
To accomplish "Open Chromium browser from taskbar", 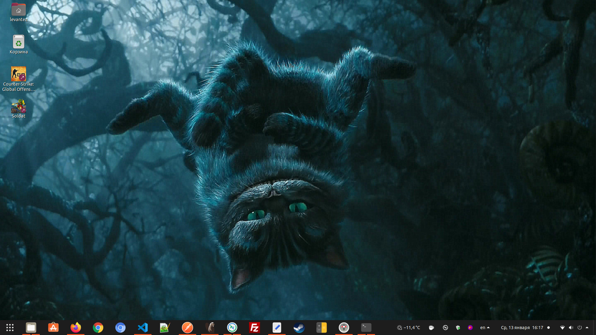I will tap(120, 328).
